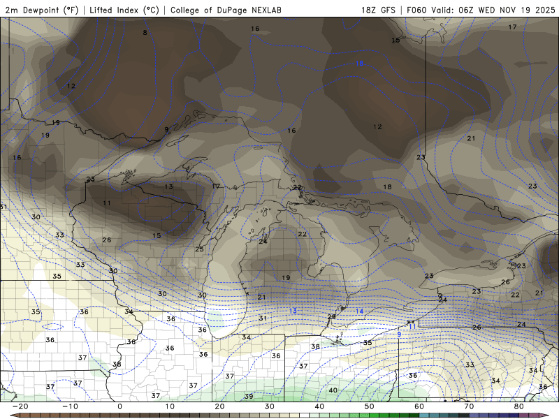Click the purple colorbar segment beneath 80
The width and height of the screenshot is (559, 419).
pos(524,416)
